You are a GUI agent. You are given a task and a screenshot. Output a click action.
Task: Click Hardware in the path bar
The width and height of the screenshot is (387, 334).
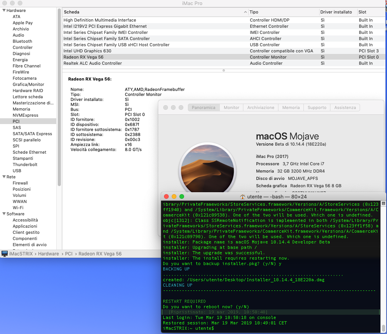tap(49, 254)
